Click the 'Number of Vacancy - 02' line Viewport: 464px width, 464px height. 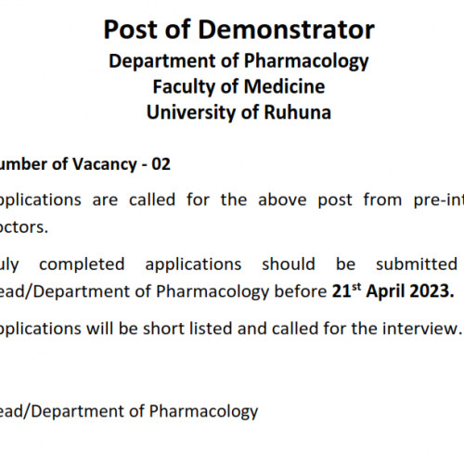[85, 164]
